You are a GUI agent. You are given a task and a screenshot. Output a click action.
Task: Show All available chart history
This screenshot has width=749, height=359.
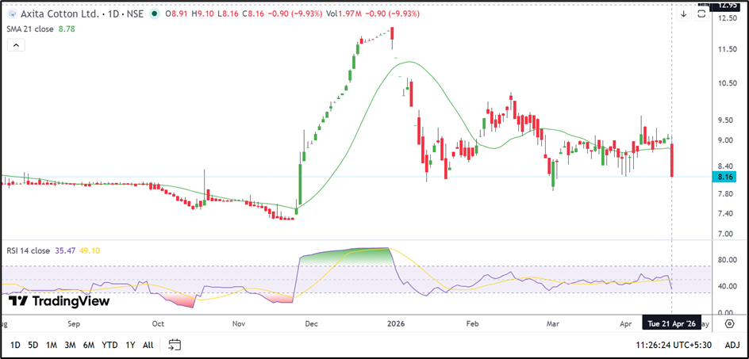(148, 345)
